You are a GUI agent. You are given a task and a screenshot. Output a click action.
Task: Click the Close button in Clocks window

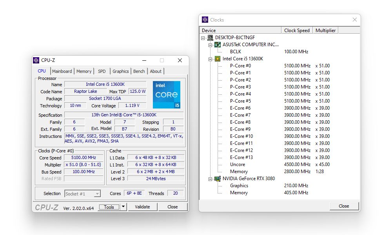(x=344, y=206)
